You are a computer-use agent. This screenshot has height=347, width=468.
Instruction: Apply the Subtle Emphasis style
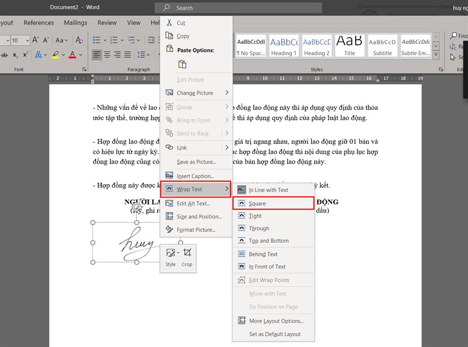coord(415,46)
